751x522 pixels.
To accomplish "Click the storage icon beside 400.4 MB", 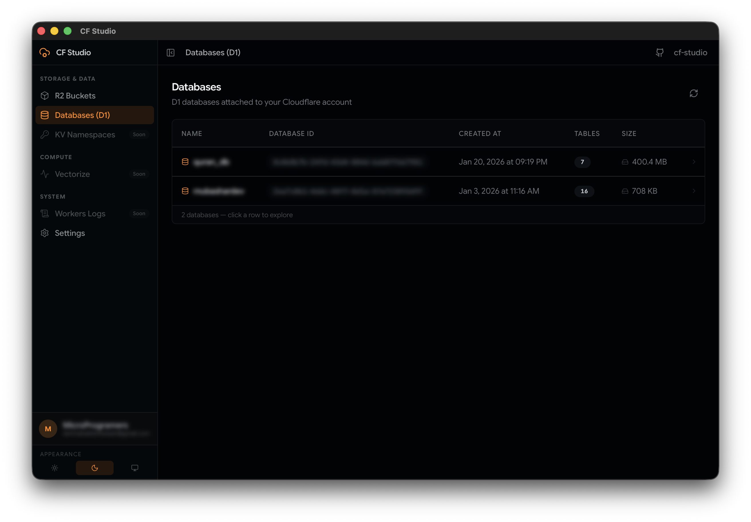I will point(625,162).
